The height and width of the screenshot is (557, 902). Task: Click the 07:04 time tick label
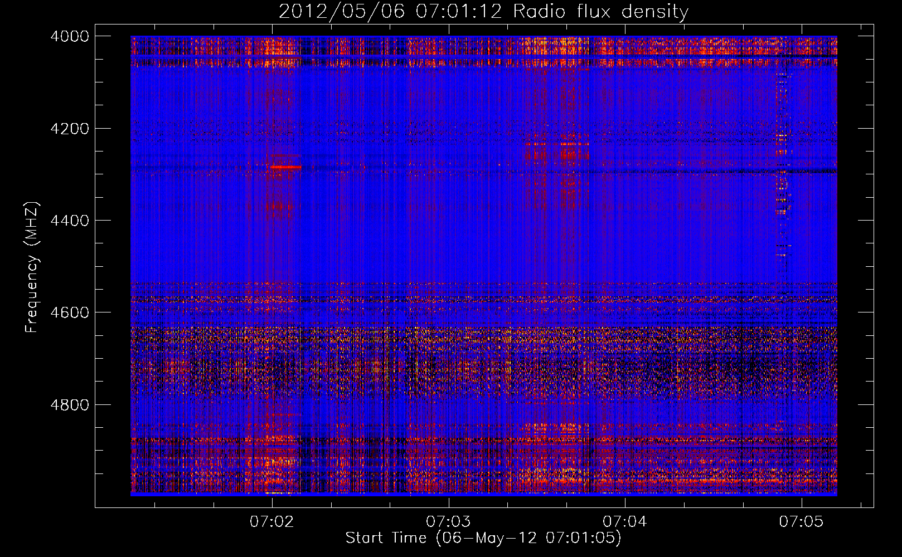tap(625, 522)
